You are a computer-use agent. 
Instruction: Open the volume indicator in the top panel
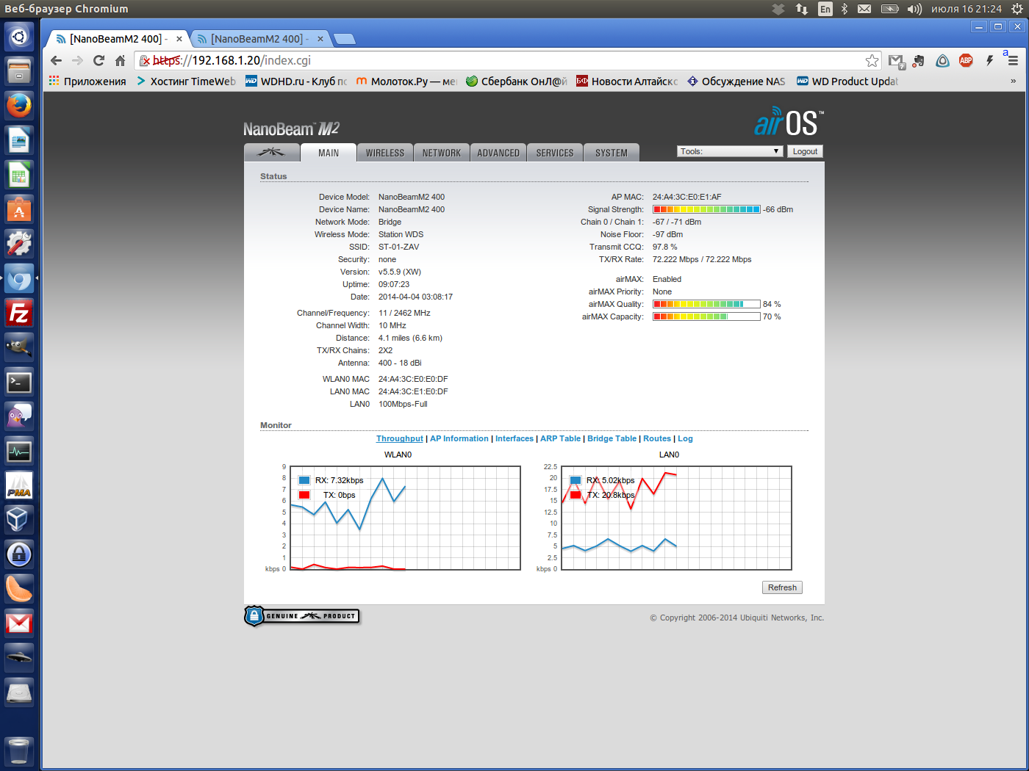pyautogui.click(x=914, y=9)
